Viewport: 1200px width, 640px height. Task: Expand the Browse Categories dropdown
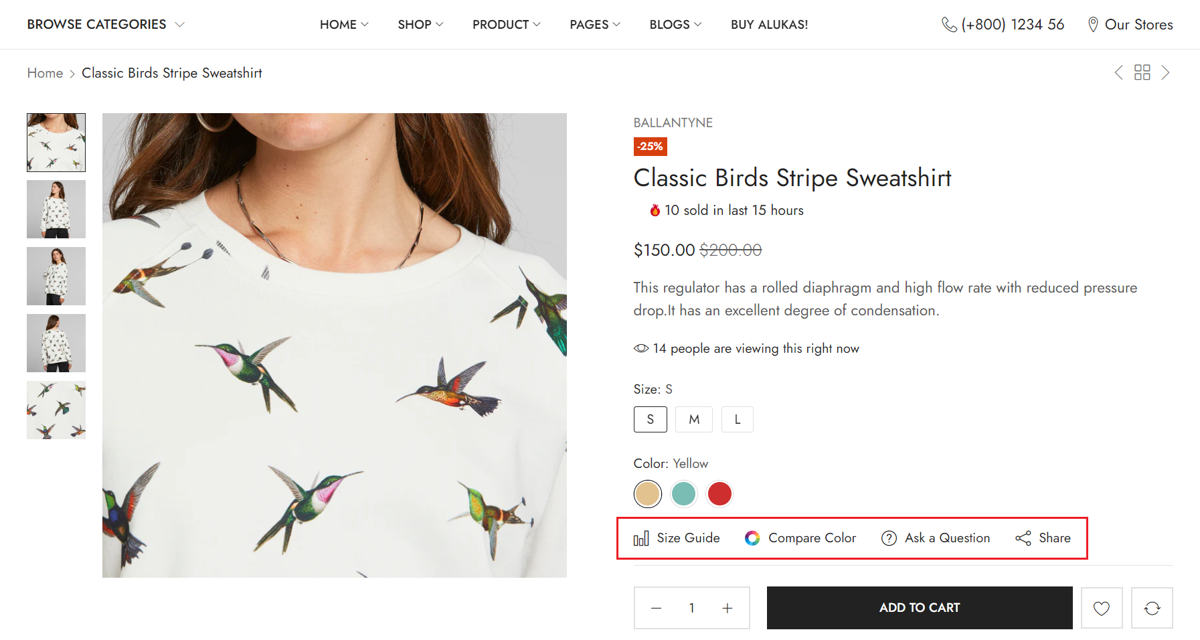(x=106, y=25)
